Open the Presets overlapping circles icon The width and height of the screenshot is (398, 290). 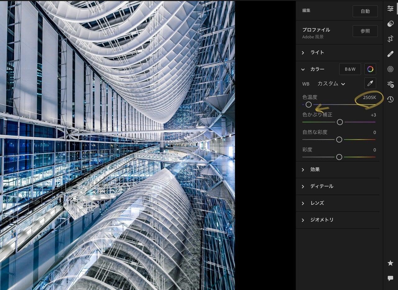[390, 24]
